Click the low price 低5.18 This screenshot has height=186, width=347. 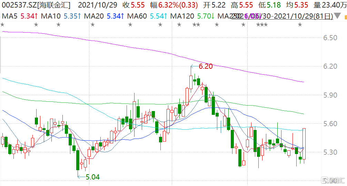269,5
